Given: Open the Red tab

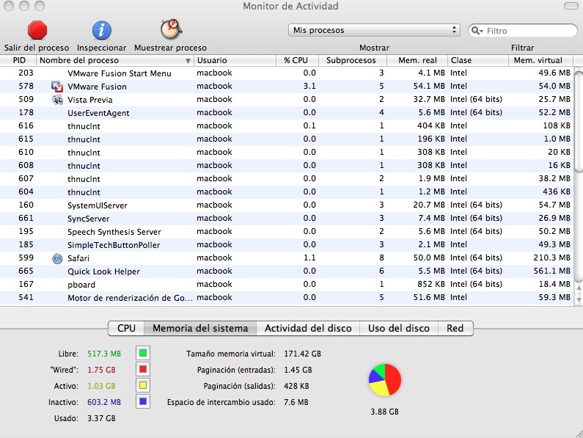Looking at the screenshot, I should click(x=455, y=328).
